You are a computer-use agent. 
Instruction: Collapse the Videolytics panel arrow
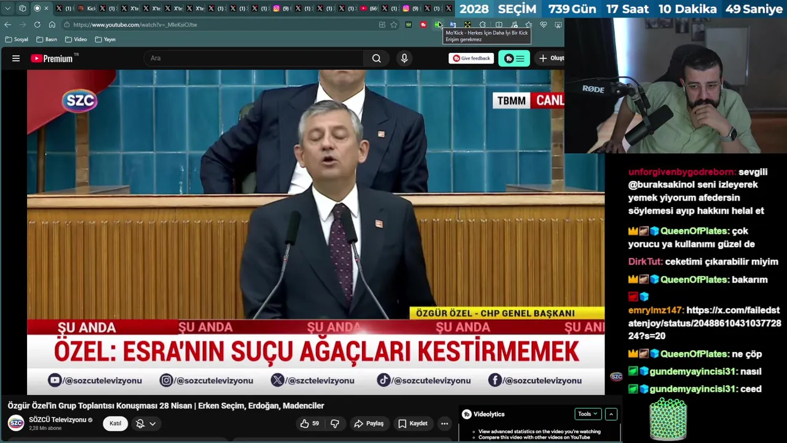(611, 414)
